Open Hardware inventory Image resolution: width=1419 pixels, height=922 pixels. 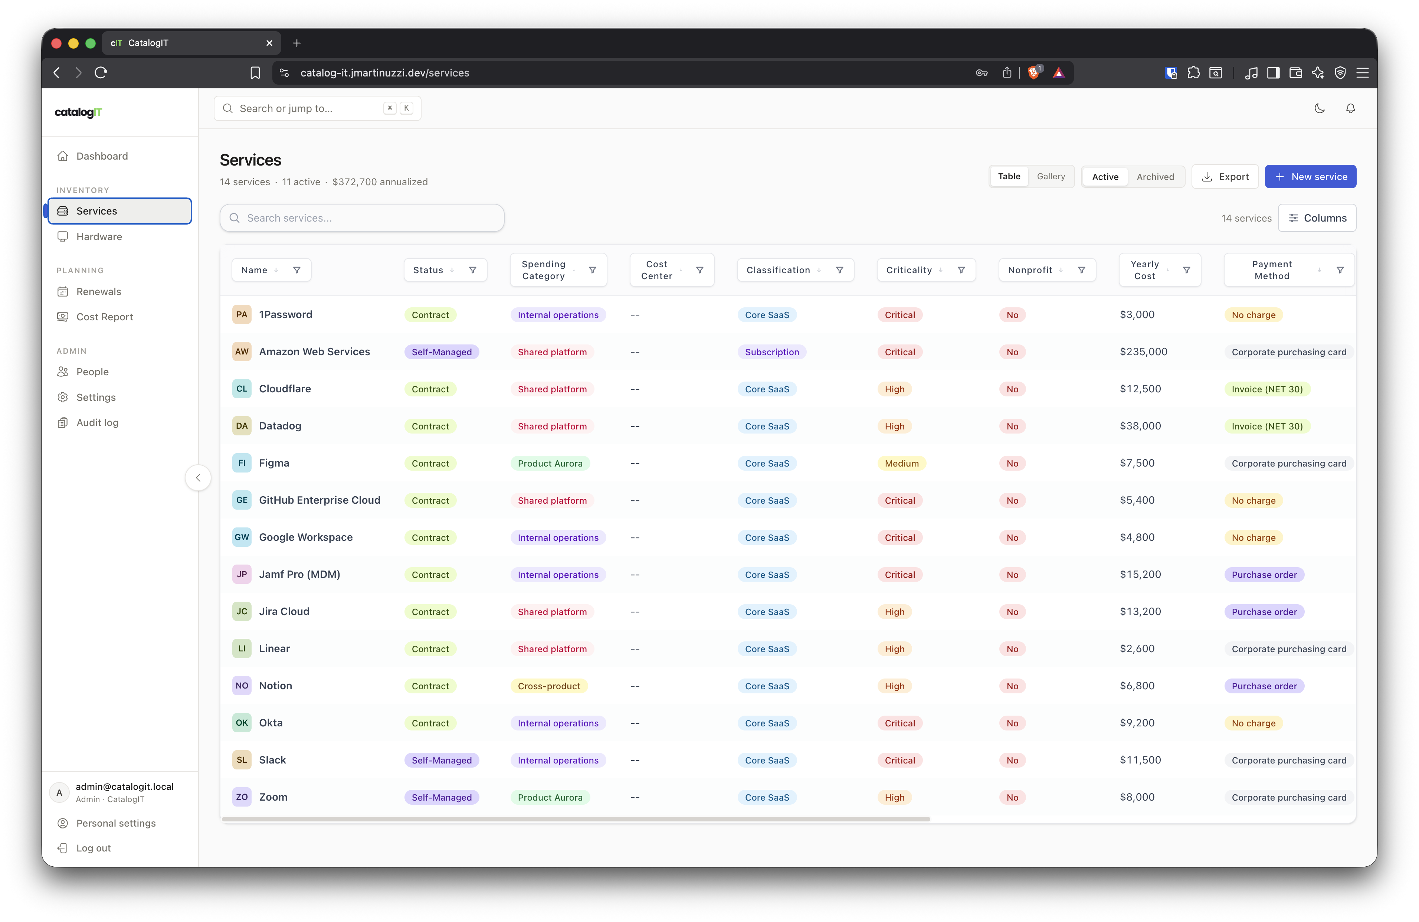tap(120, 236)
